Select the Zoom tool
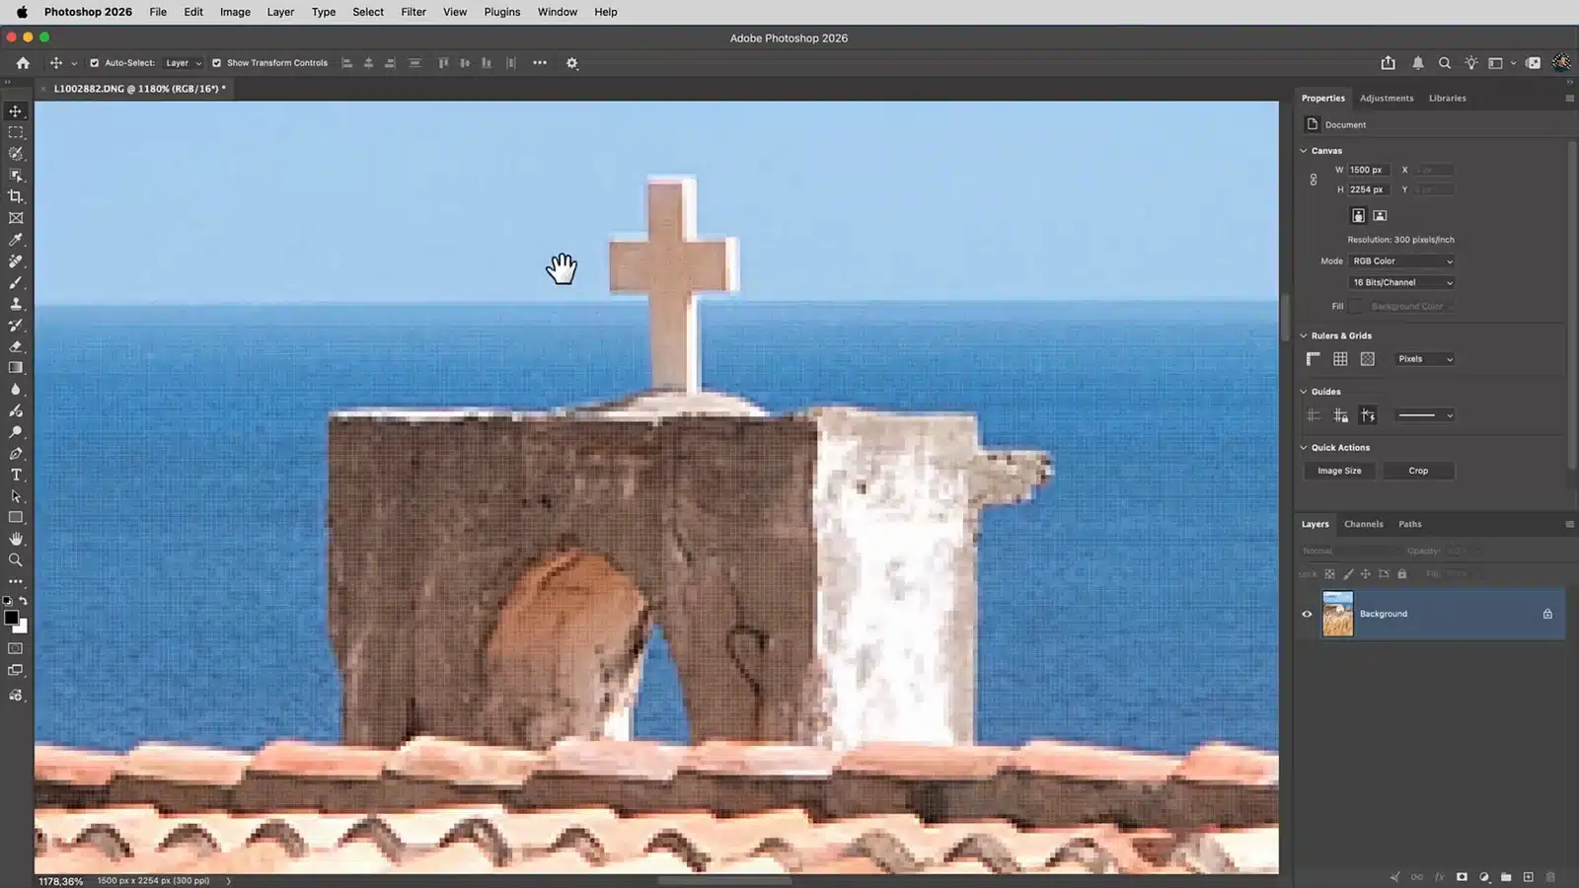 tap(16, 560)
